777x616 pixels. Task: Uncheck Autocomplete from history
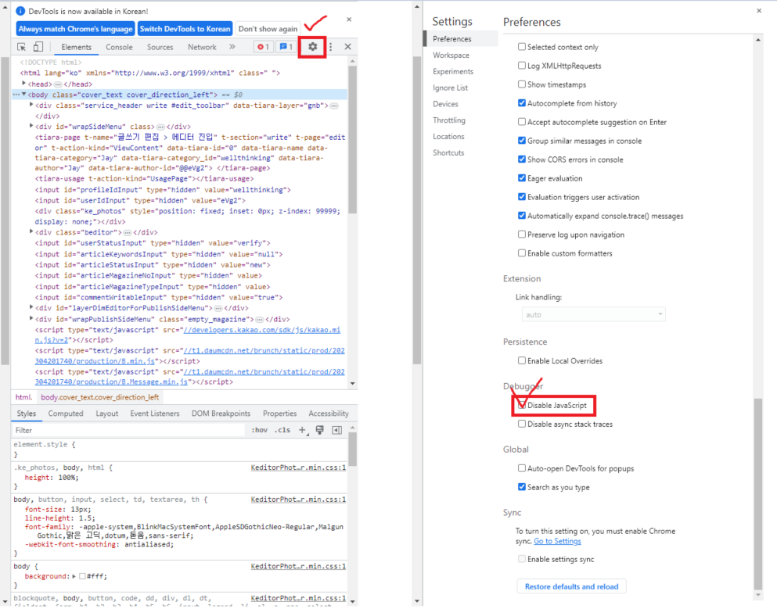[x=522, y=103]
